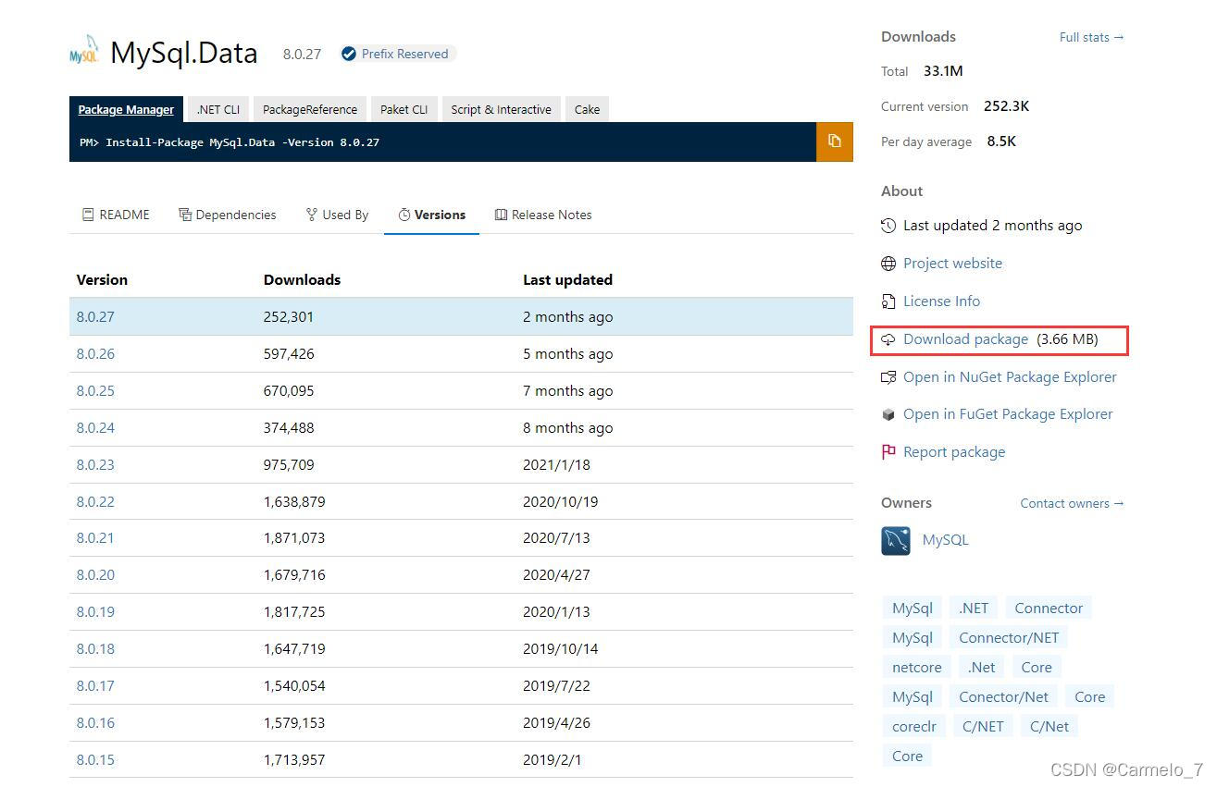Copy the Install-Package command with the orange icon
The height and width of the screenshot is (787, 1217).
[x=834, y=141]
